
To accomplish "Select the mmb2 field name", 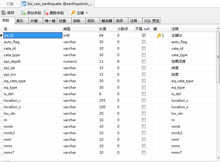I will [9, 133].
